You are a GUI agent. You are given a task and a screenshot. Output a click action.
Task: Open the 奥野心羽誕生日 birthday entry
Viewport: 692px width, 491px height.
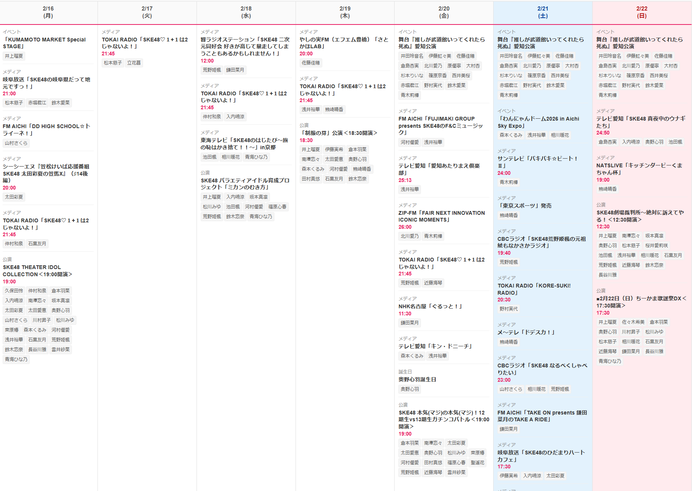[417, 379]
